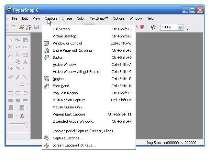The image size is (210, 162).
Task: Select Entire Page with Scrolling
Action: 89,50
